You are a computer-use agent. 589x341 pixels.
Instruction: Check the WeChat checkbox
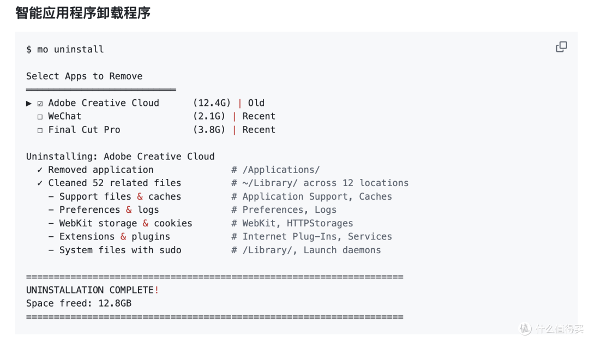[x=40, y=117]
